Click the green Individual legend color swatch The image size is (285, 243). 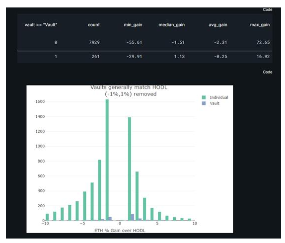[204, 97]
